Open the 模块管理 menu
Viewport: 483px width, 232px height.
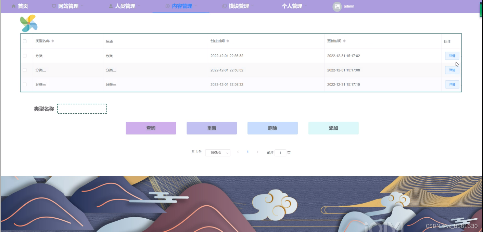coord(238,6)
